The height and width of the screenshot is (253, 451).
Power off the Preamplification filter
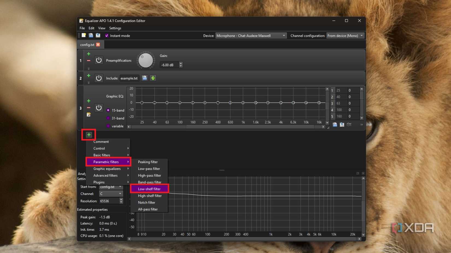click(x=99, y=60)
